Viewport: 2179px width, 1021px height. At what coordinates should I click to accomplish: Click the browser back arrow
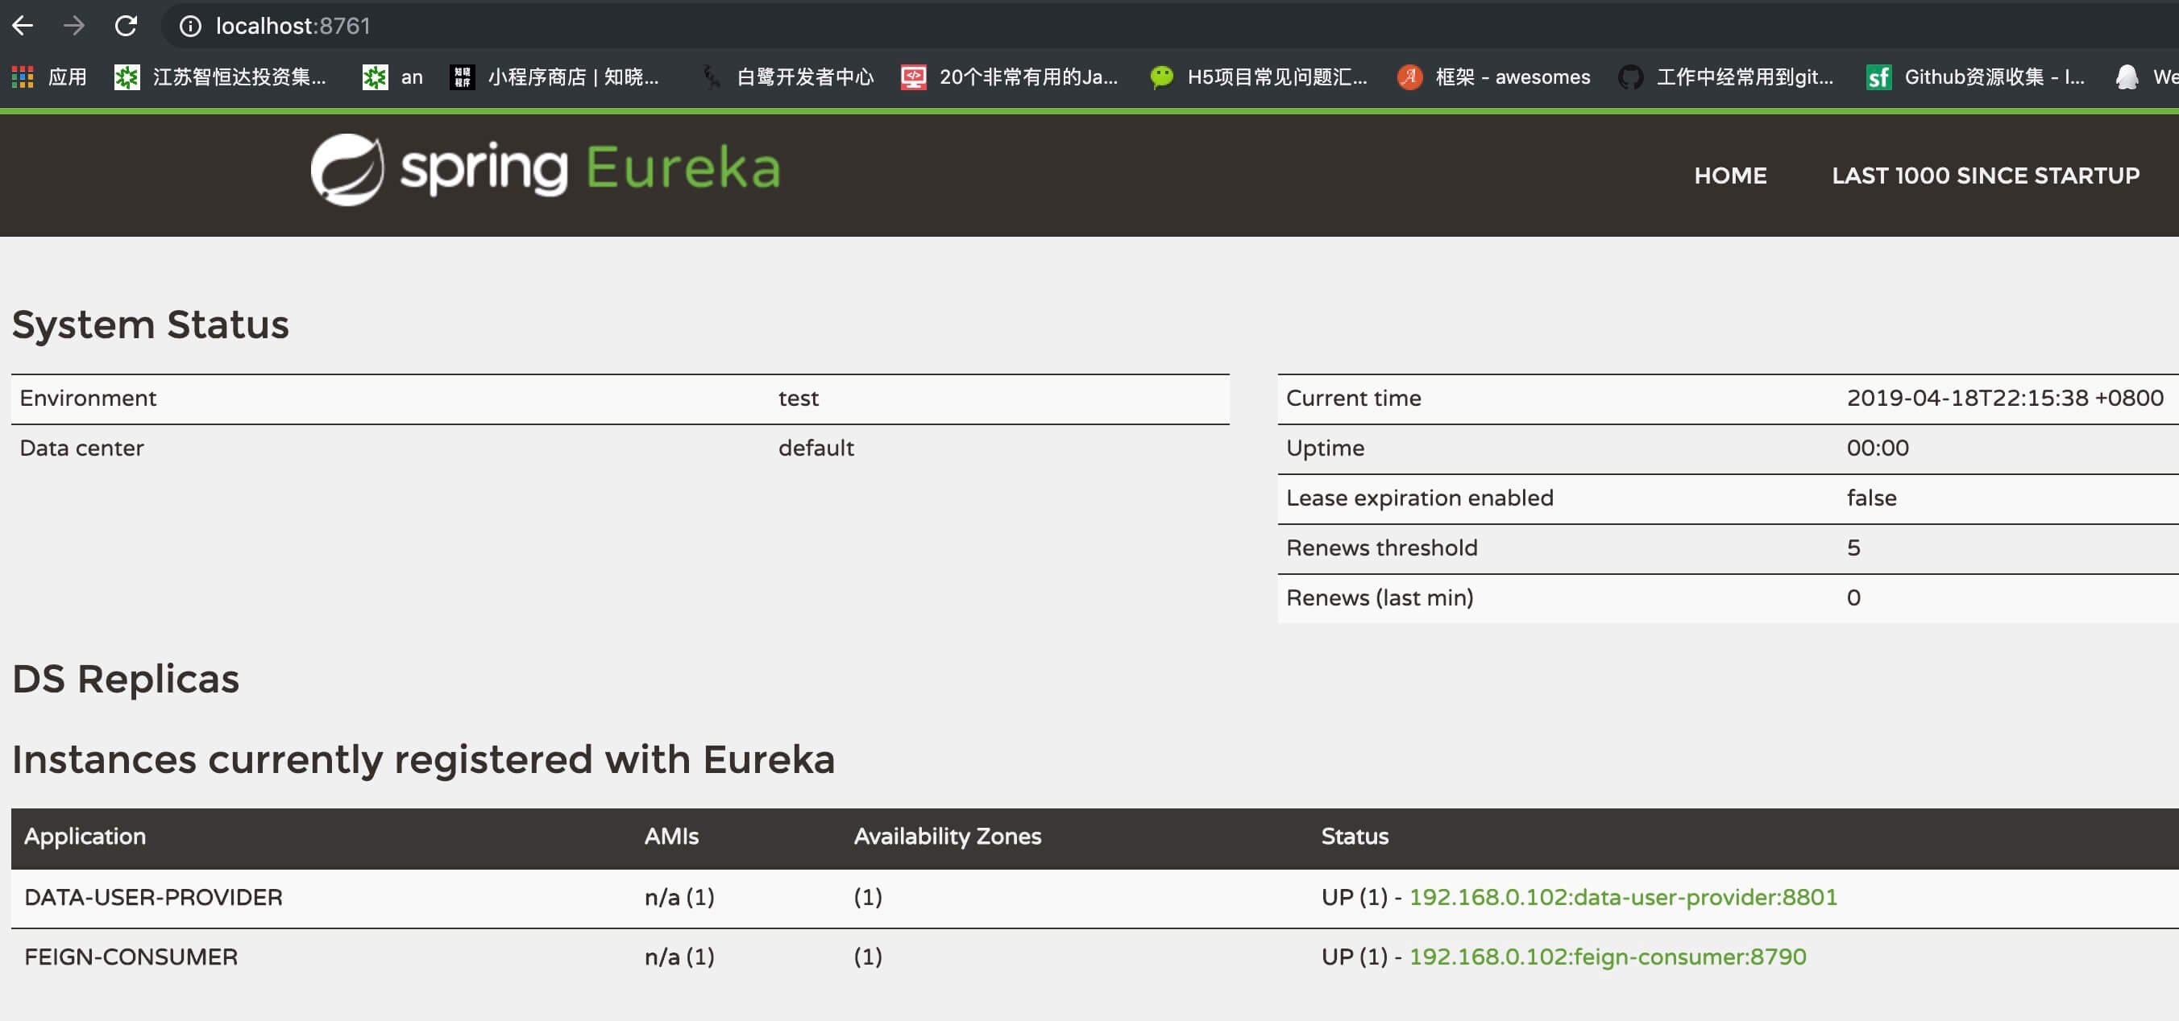click(23, 25)
